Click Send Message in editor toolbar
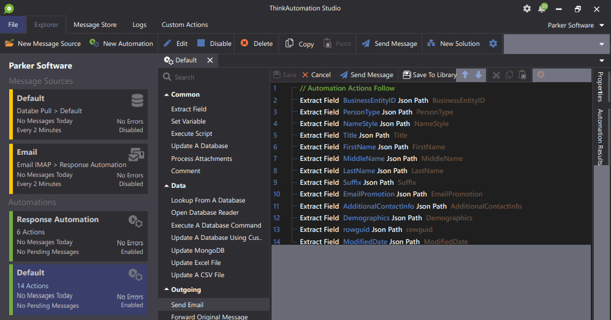The width and height of the screenshot is (611, 320). pos(366,75)
